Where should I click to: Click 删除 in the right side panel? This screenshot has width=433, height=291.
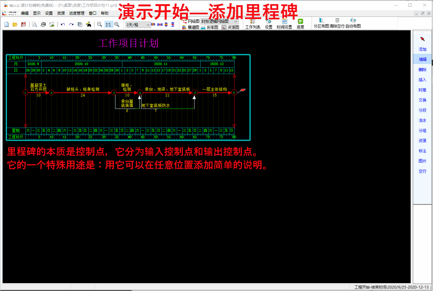click(422, 70)
